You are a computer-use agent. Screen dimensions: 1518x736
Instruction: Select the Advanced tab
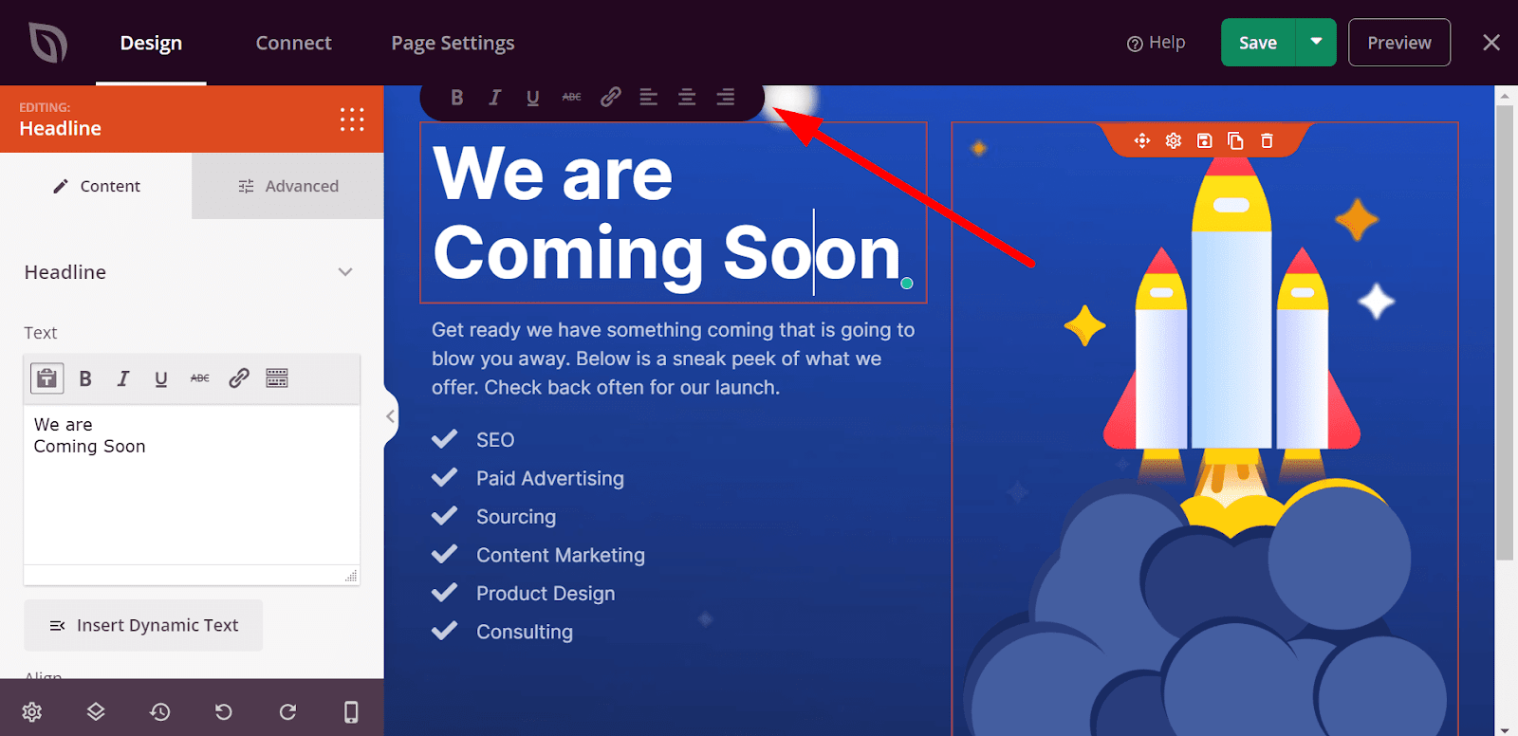[287, 186]
